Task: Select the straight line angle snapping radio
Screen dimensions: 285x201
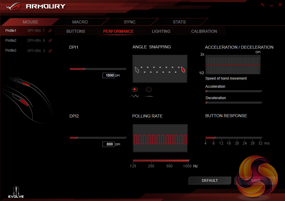Action: coord(149,89)
